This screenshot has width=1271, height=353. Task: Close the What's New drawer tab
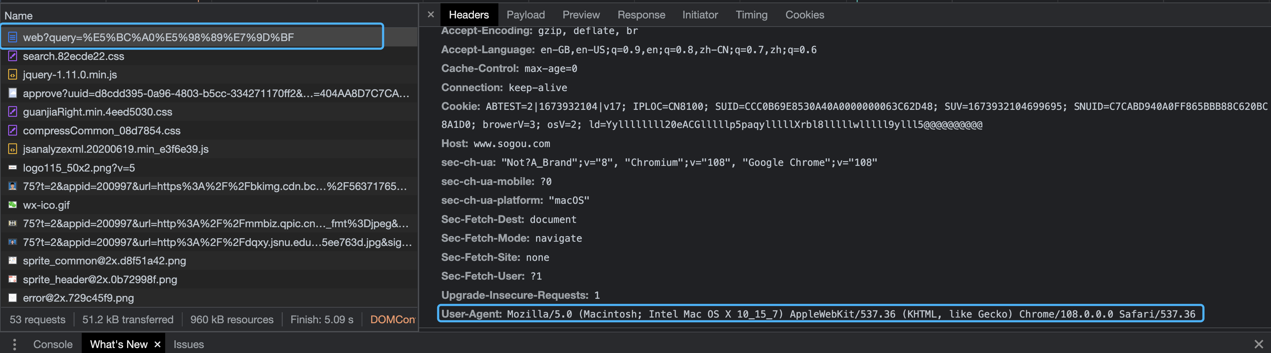(157, 344)
